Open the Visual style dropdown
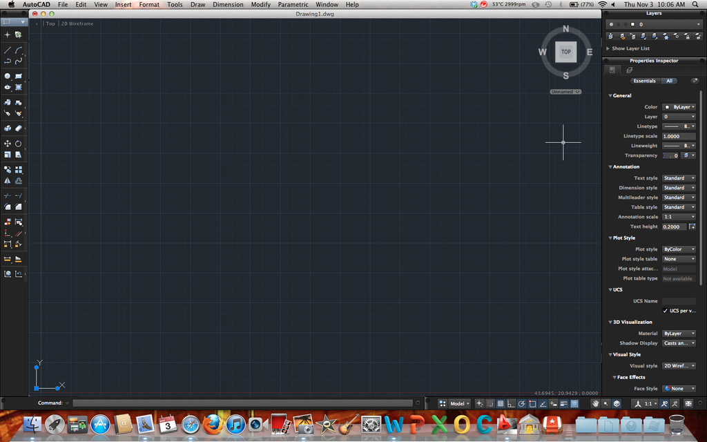Screen dimensions: 707x442 679,366
